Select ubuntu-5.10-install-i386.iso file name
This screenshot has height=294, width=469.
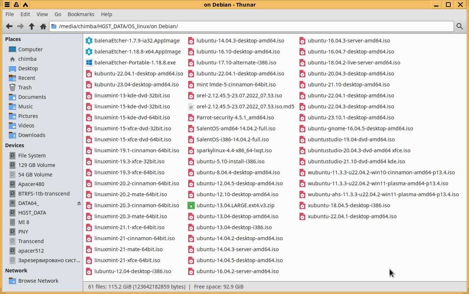[x=230, y=161]
